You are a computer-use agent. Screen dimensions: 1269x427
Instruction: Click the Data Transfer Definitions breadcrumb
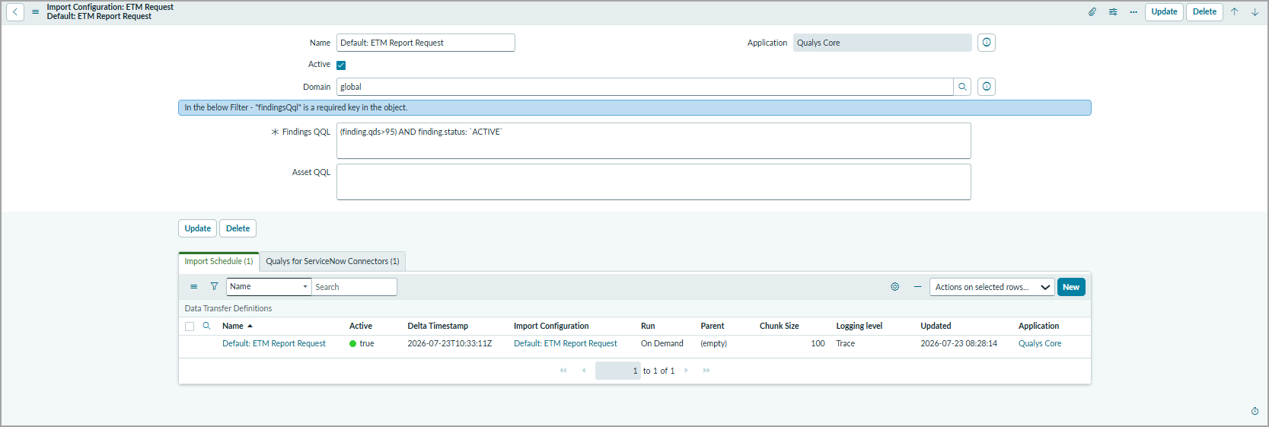coord(228,308)
